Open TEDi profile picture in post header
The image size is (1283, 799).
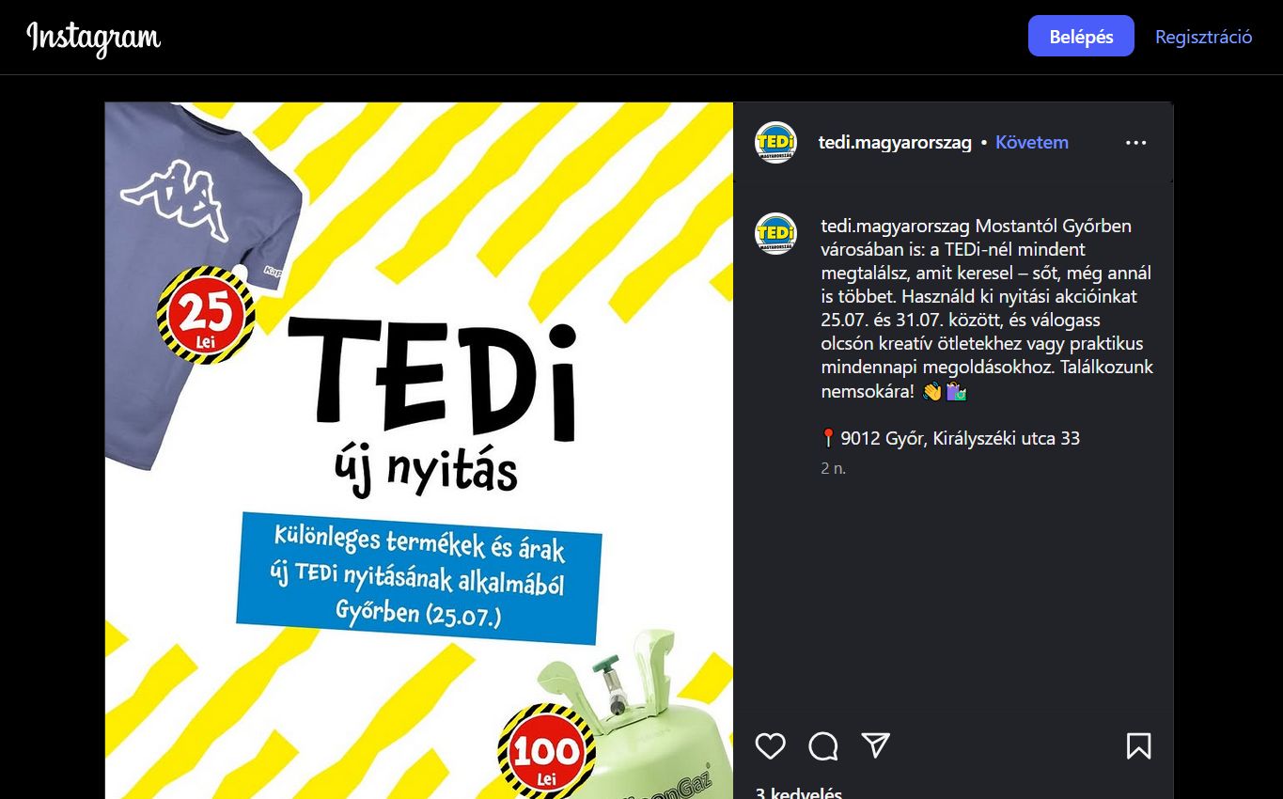click(x=776, y=143)
